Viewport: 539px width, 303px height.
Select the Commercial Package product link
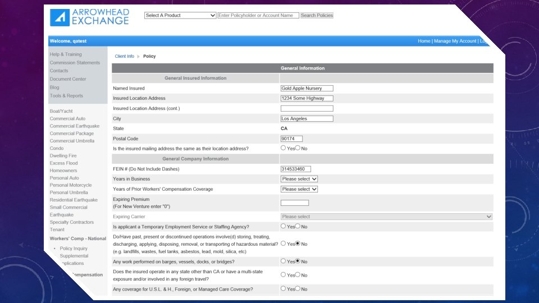point(71,134)
